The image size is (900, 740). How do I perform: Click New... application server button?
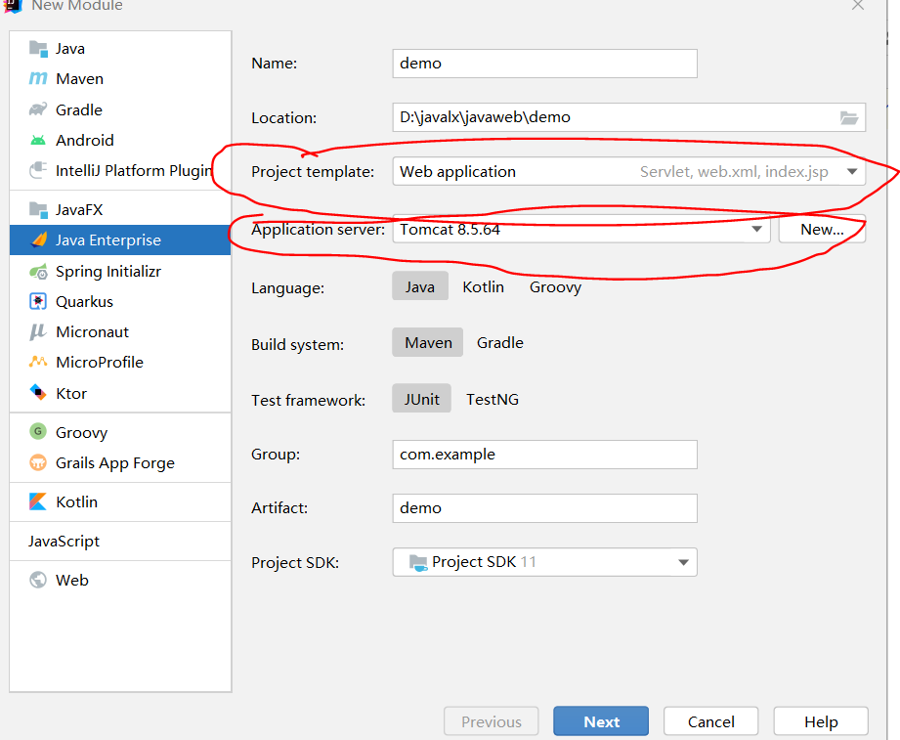click(822, 229)
